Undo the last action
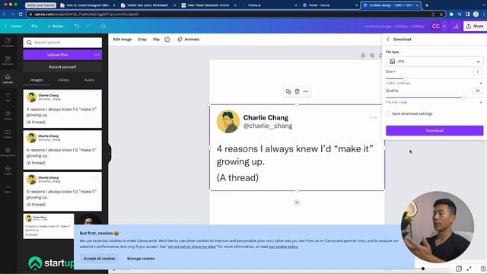 tap(77, 27)
